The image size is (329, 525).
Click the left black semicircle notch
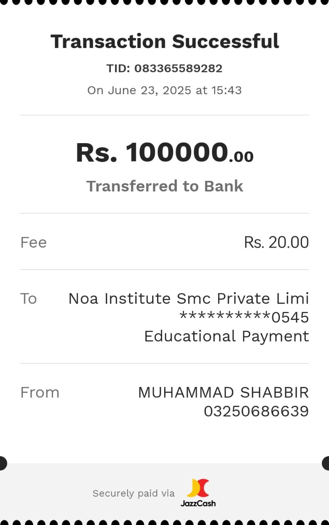[x=3, y=463]
